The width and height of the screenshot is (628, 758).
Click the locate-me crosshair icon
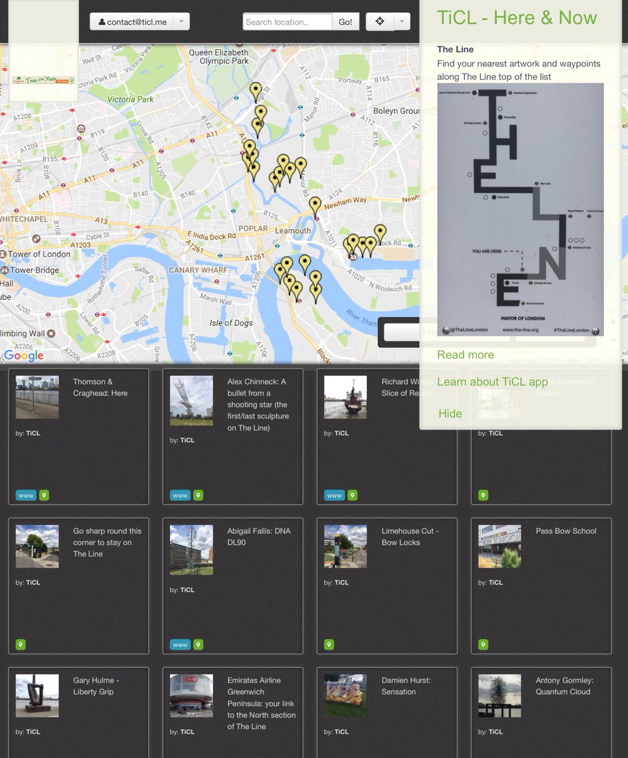point(380,21)
